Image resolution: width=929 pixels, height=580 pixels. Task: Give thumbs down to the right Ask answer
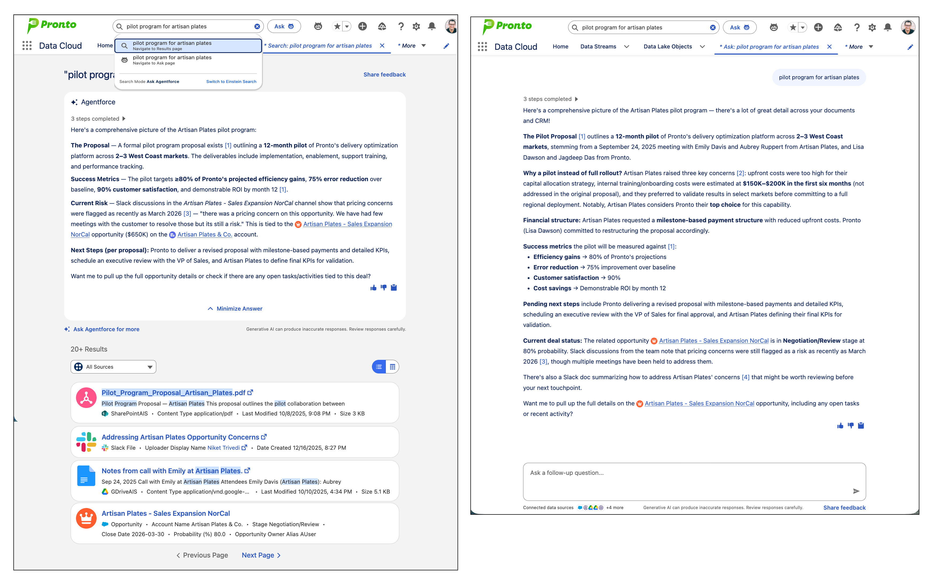pyautogui.click(x=850, y=425)
